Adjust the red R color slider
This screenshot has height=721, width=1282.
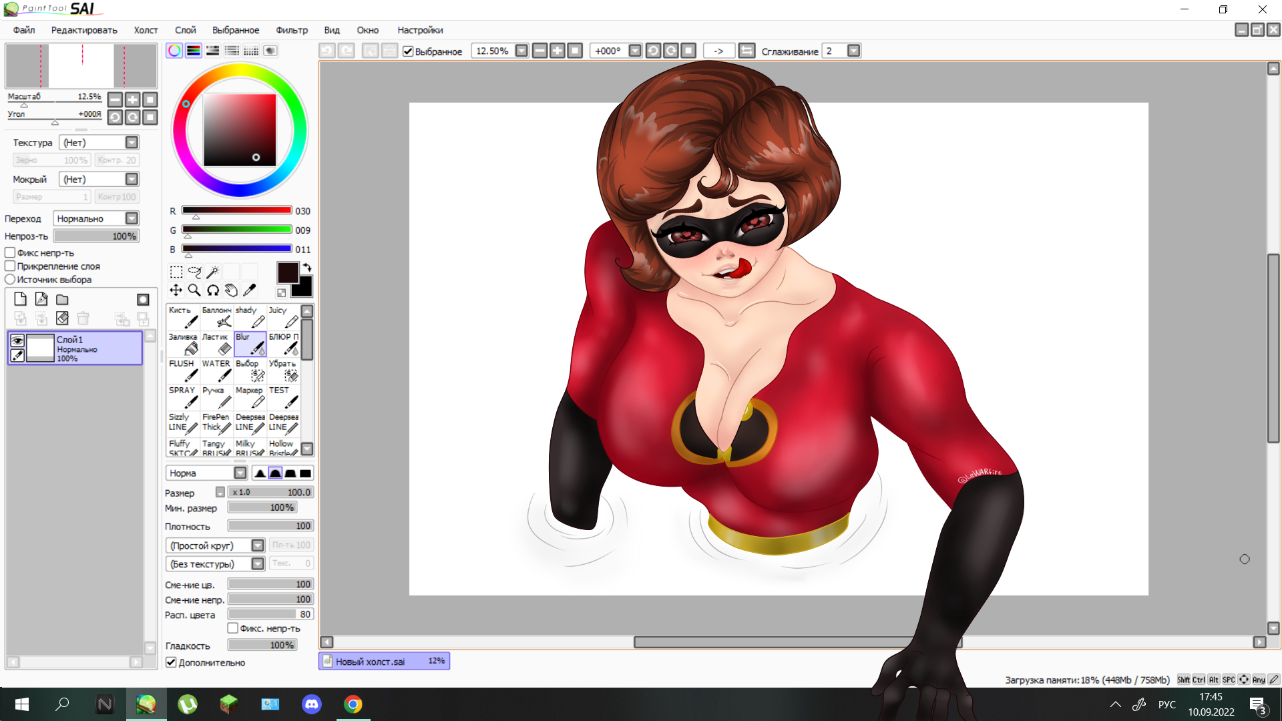(236, 210)
